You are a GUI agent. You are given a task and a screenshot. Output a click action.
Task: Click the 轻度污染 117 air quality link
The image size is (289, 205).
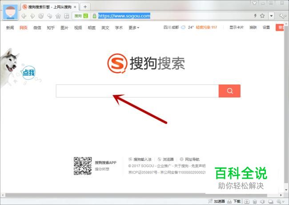tap(206, 27)
